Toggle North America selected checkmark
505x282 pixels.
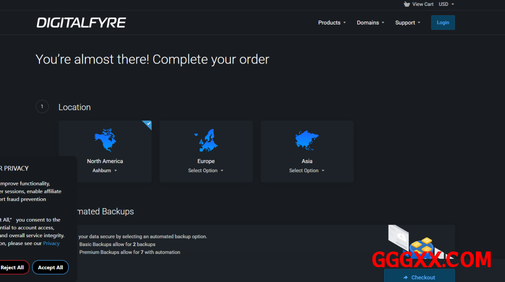click(147, 125)
